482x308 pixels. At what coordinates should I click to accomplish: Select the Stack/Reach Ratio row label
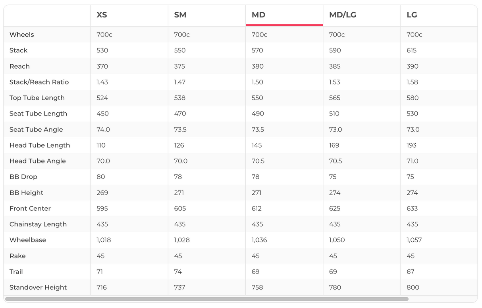[39, 82]
